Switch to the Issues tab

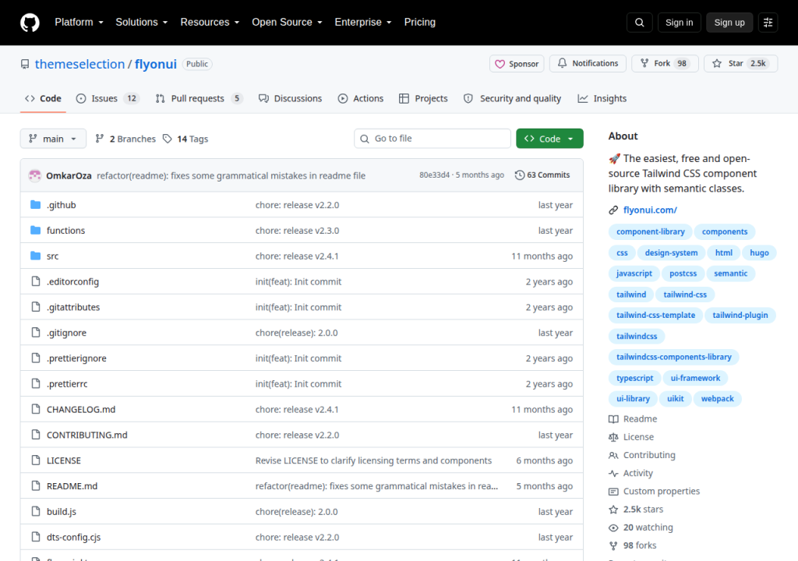tap(108, 99)
